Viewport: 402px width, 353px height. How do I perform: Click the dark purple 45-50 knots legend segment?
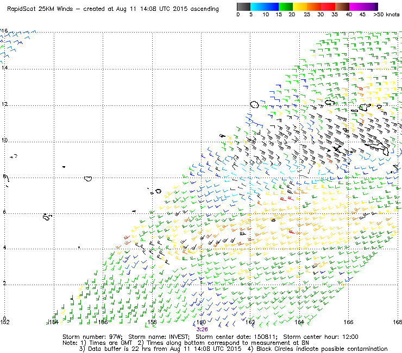(370, 7)
